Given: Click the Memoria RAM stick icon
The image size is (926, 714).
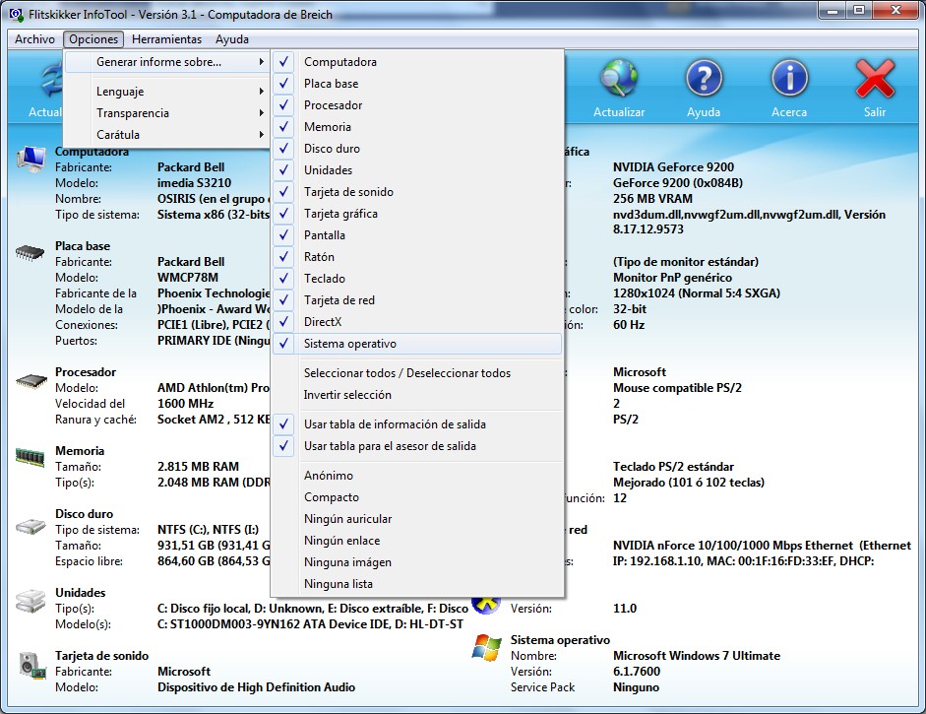Looking at the screenshot, I should click(x=31, y=457).
